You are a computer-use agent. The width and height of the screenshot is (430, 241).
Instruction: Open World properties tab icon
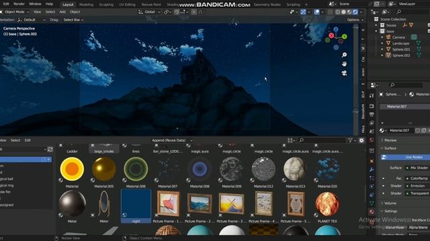[x=372, y=140]
